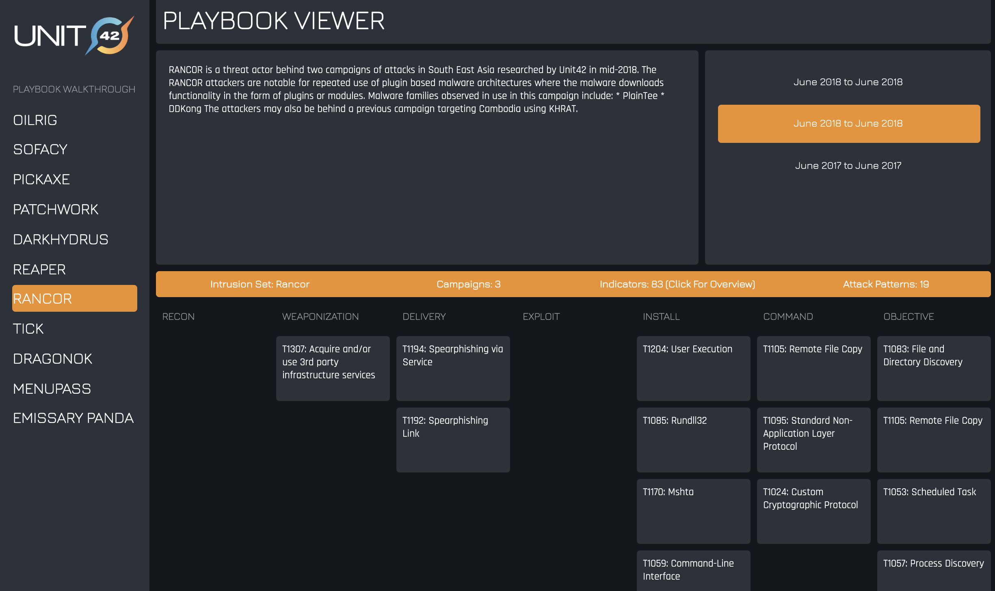Switch to the REAPER playbook
995x591 pixels.
pos(39,270)
